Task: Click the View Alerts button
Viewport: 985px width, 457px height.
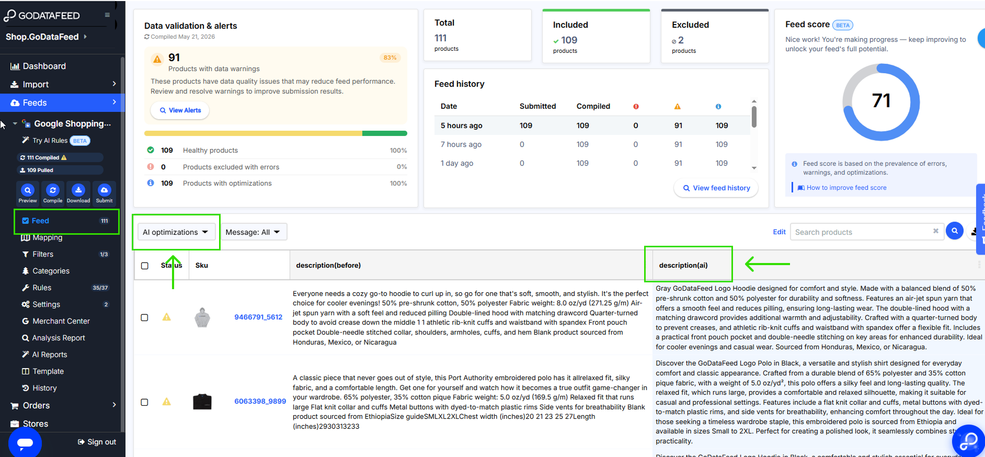Action: pos(180,110)
